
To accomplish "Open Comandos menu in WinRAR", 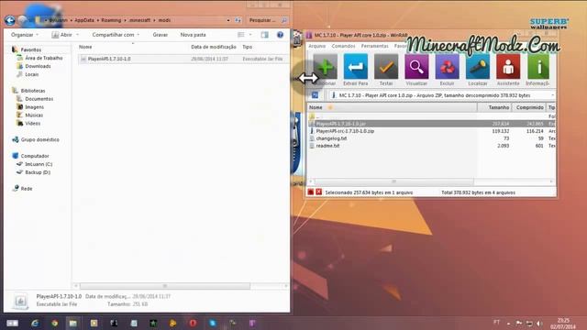I will [x=343, y=46].
